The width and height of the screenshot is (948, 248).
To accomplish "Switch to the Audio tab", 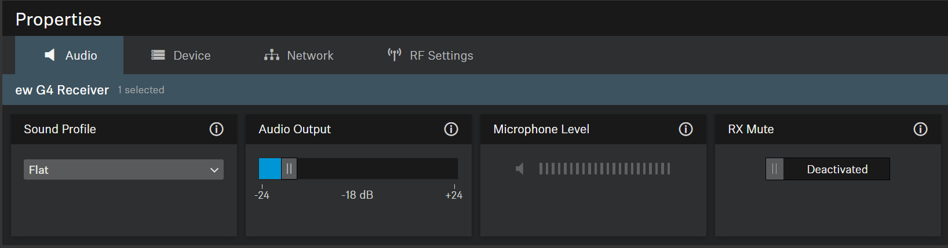I will [70, 56].
